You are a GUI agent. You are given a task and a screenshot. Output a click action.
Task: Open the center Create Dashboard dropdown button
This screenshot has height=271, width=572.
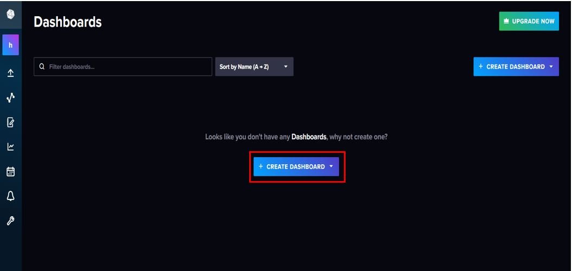coord(296,166)
